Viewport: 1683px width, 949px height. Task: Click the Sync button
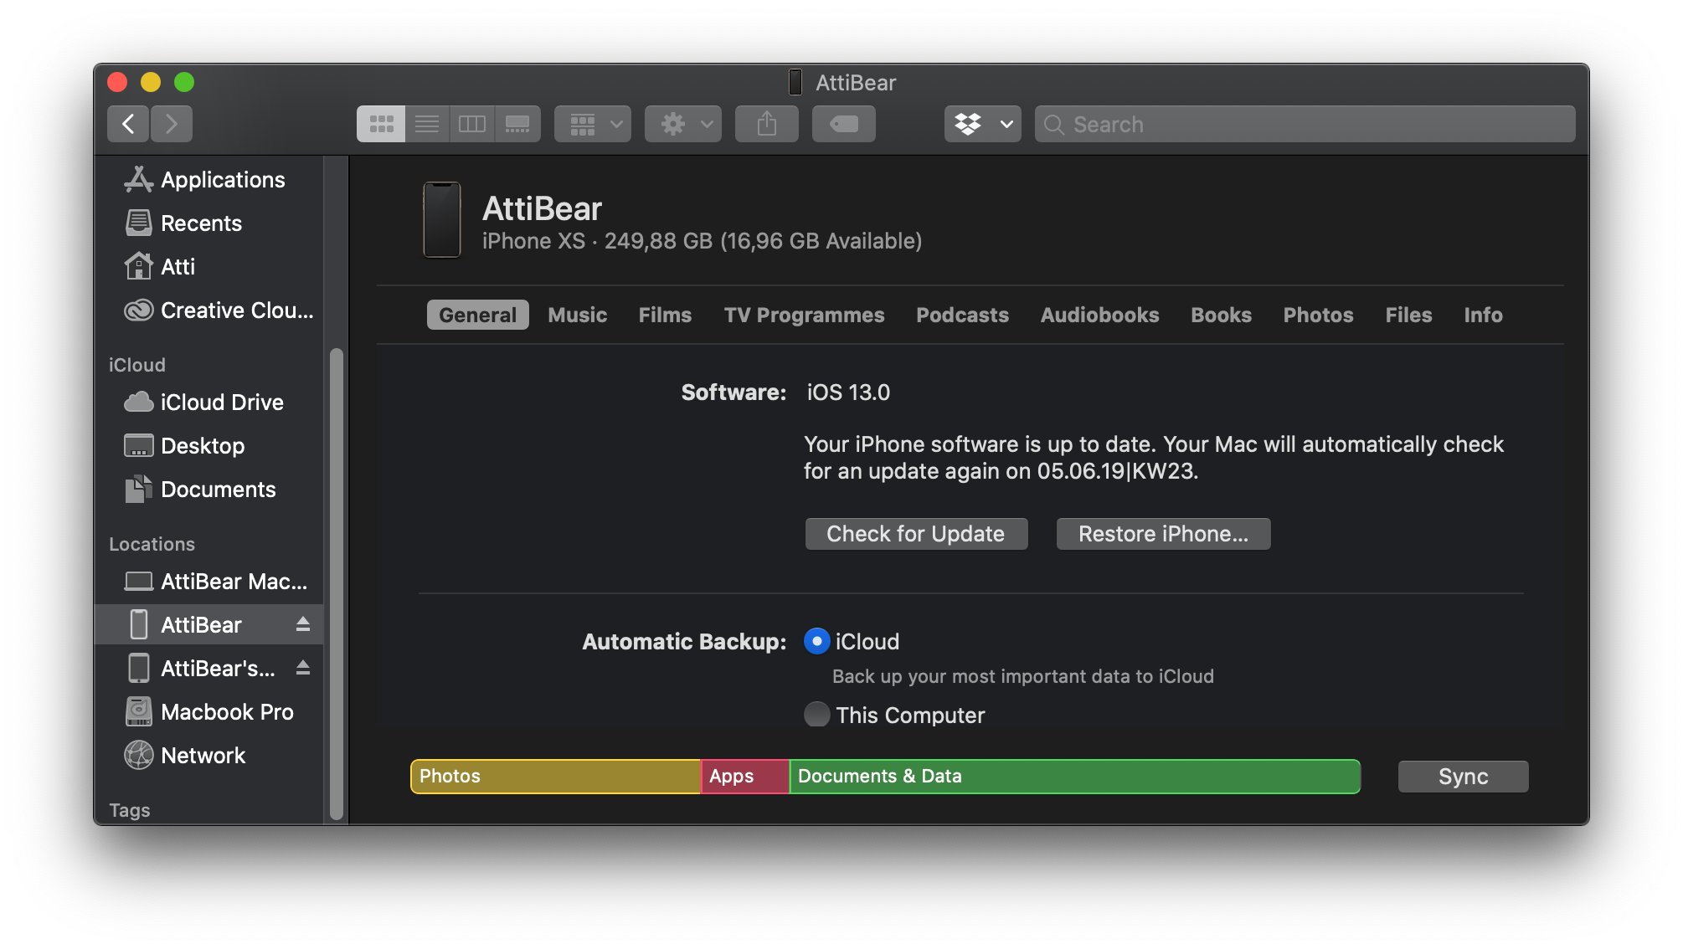tap(1461, 774)
